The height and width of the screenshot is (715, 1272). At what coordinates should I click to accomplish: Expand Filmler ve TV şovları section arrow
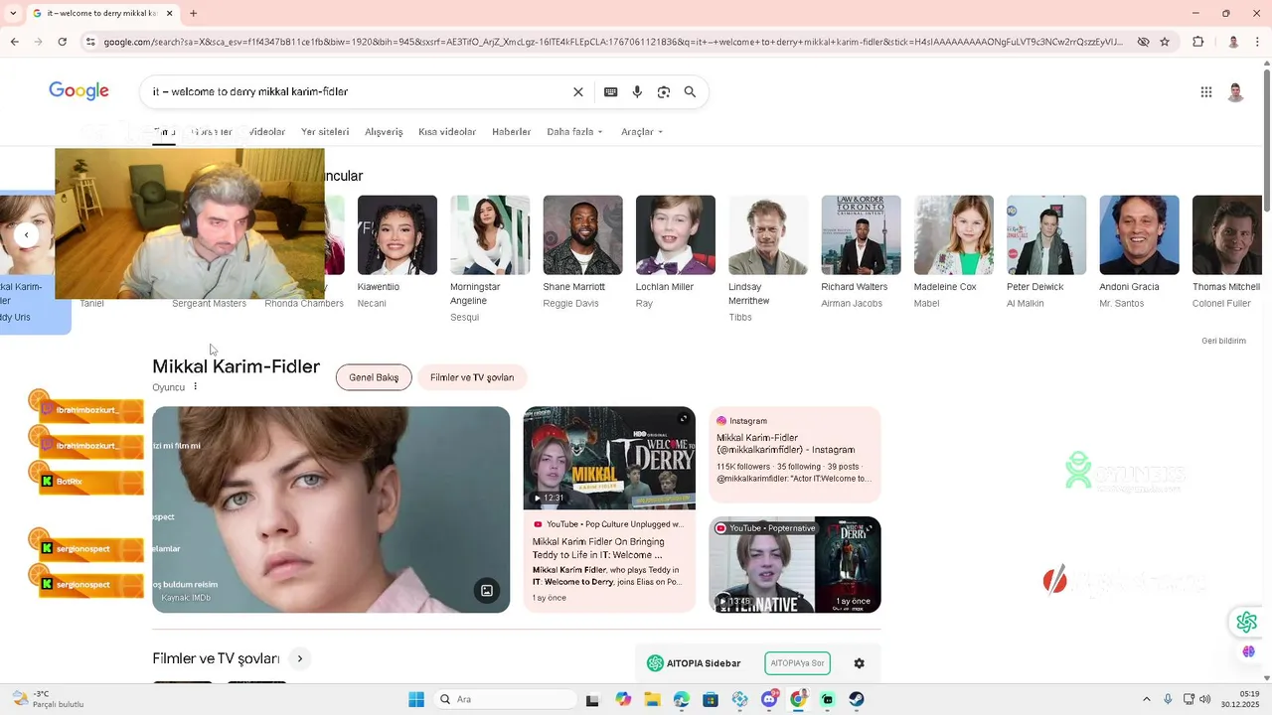point(299,658)
